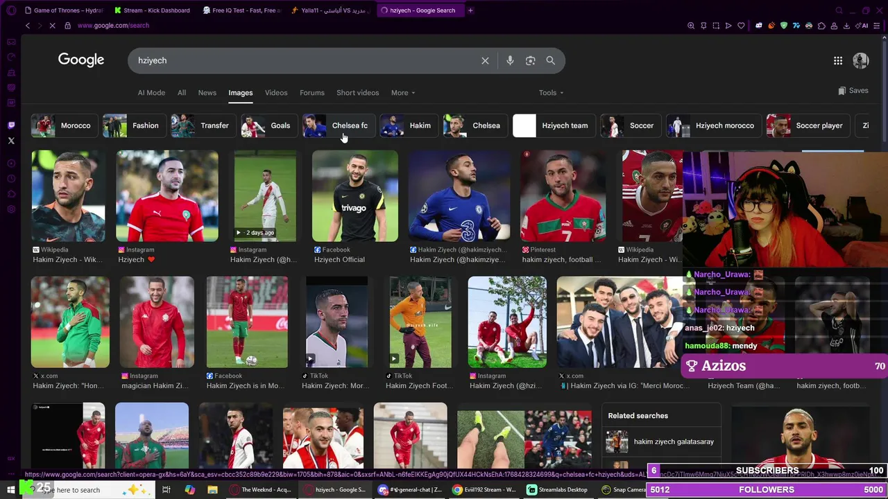Viewport: 888px width, 499px height.
Task: Open X in the Opera sidebar
Action: [11, 141]
